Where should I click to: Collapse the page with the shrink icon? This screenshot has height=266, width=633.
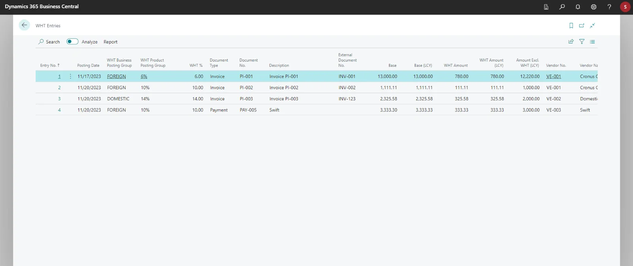click(x=592, y=26)
